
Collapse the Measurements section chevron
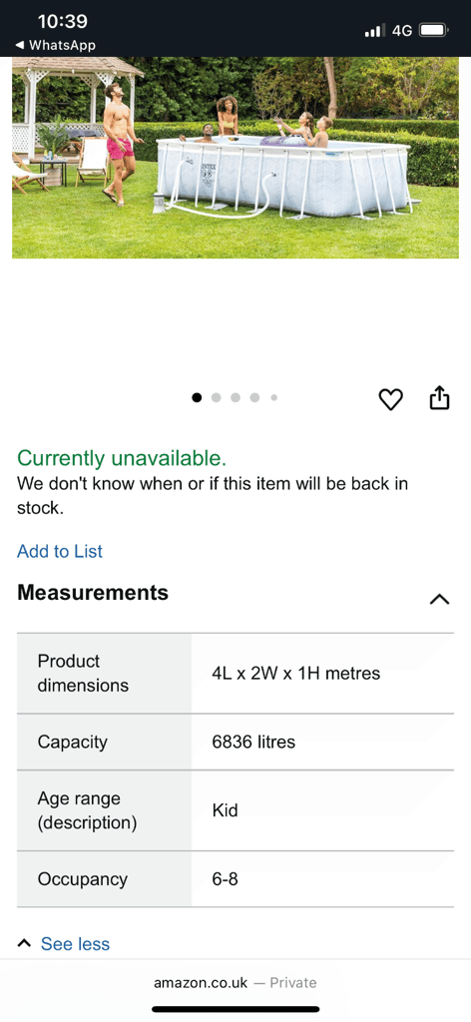click(x=440, y=599)
